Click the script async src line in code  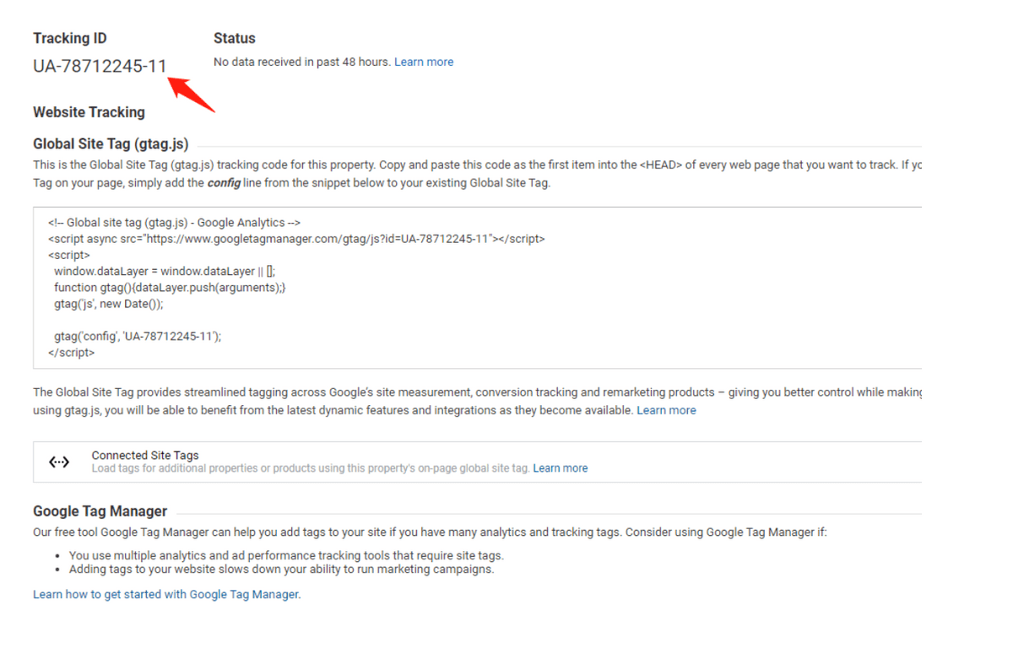tap(296, 239)
